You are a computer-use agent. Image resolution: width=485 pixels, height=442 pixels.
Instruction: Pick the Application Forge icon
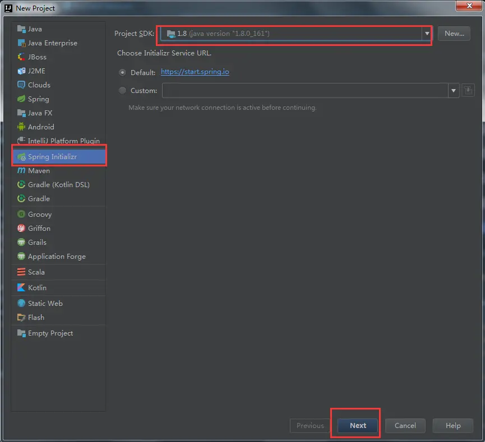point(21,256)
